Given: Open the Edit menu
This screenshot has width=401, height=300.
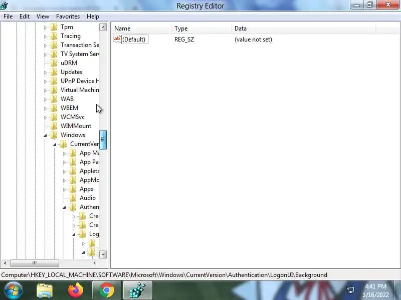Looking at the screenshot, I should tap(25, 16).
